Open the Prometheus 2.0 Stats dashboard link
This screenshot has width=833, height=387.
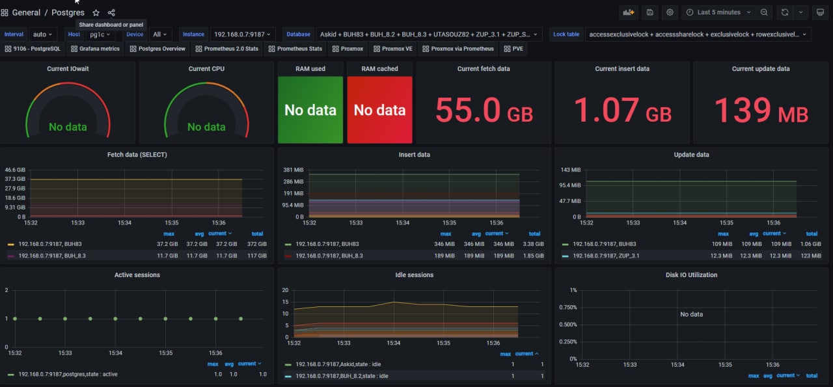tap(226, 49)
